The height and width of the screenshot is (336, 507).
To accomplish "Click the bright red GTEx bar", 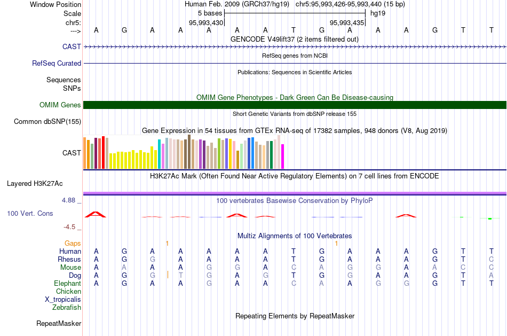I will 103,152.
